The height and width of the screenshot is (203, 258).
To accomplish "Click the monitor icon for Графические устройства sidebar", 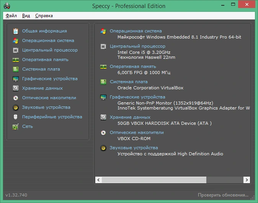I will [16, 79].
